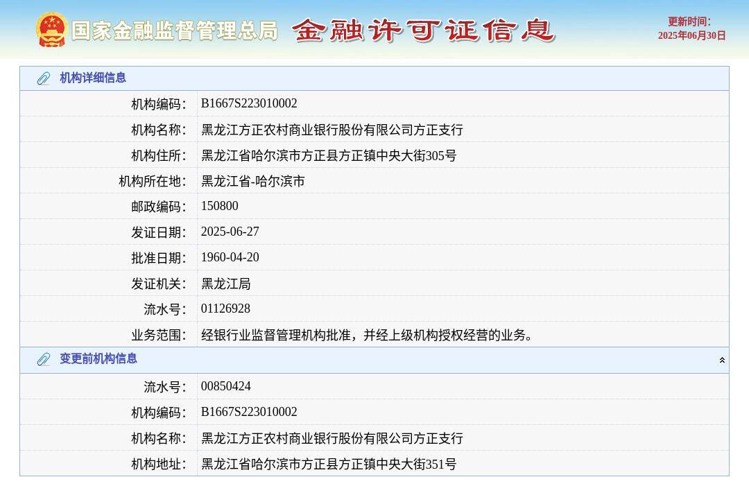The image size is (749, 486).
Task: Select the 机构地址 value ending 中央大街351号
Action: point(329,464)
